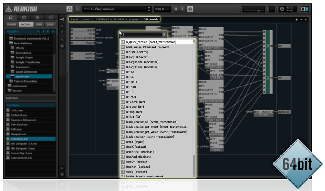Switch to the FACTORY tab
The image size is (325, 191).
(26, 24)
